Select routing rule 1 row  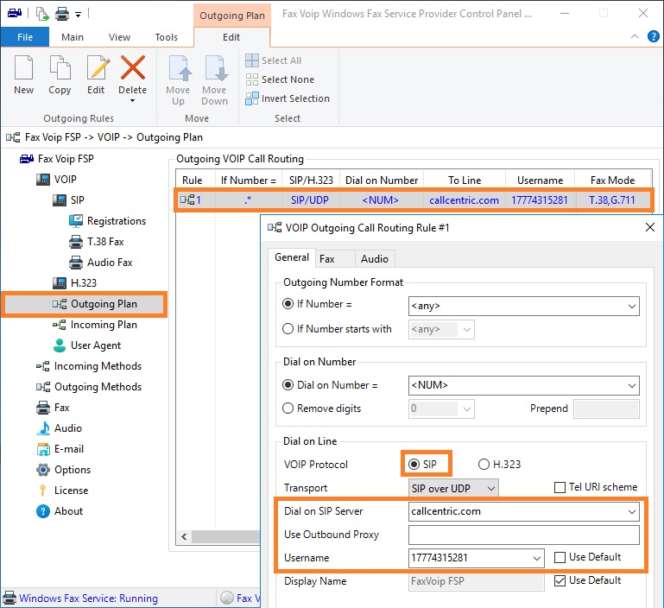(414, 200)
